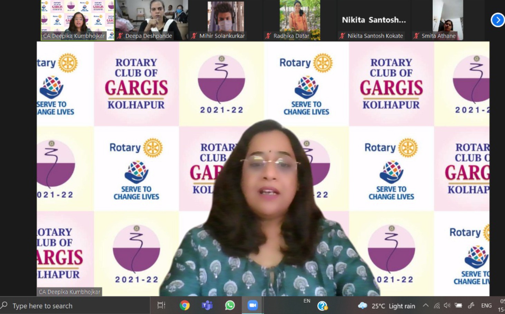
Task: Click the muted mic icon beside Nikita Santosh Kokate
Action: point(343,36)
